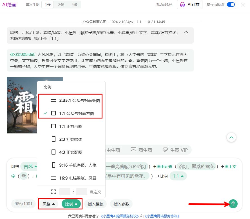
Task: Click the 路灯、飘落的雪花 parameter value
Action: [x=197, y=167]
